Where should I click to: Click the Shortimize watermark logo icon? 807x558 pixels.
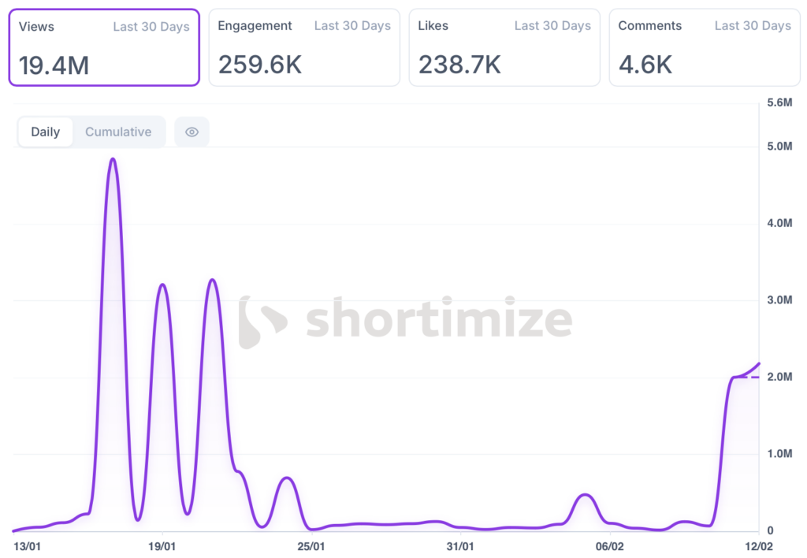[262, 322]
